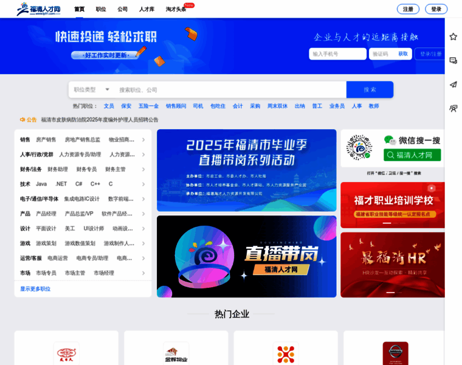Expand the 游戏 category arrow
462x365 pixels.
[x=143, y=243]
